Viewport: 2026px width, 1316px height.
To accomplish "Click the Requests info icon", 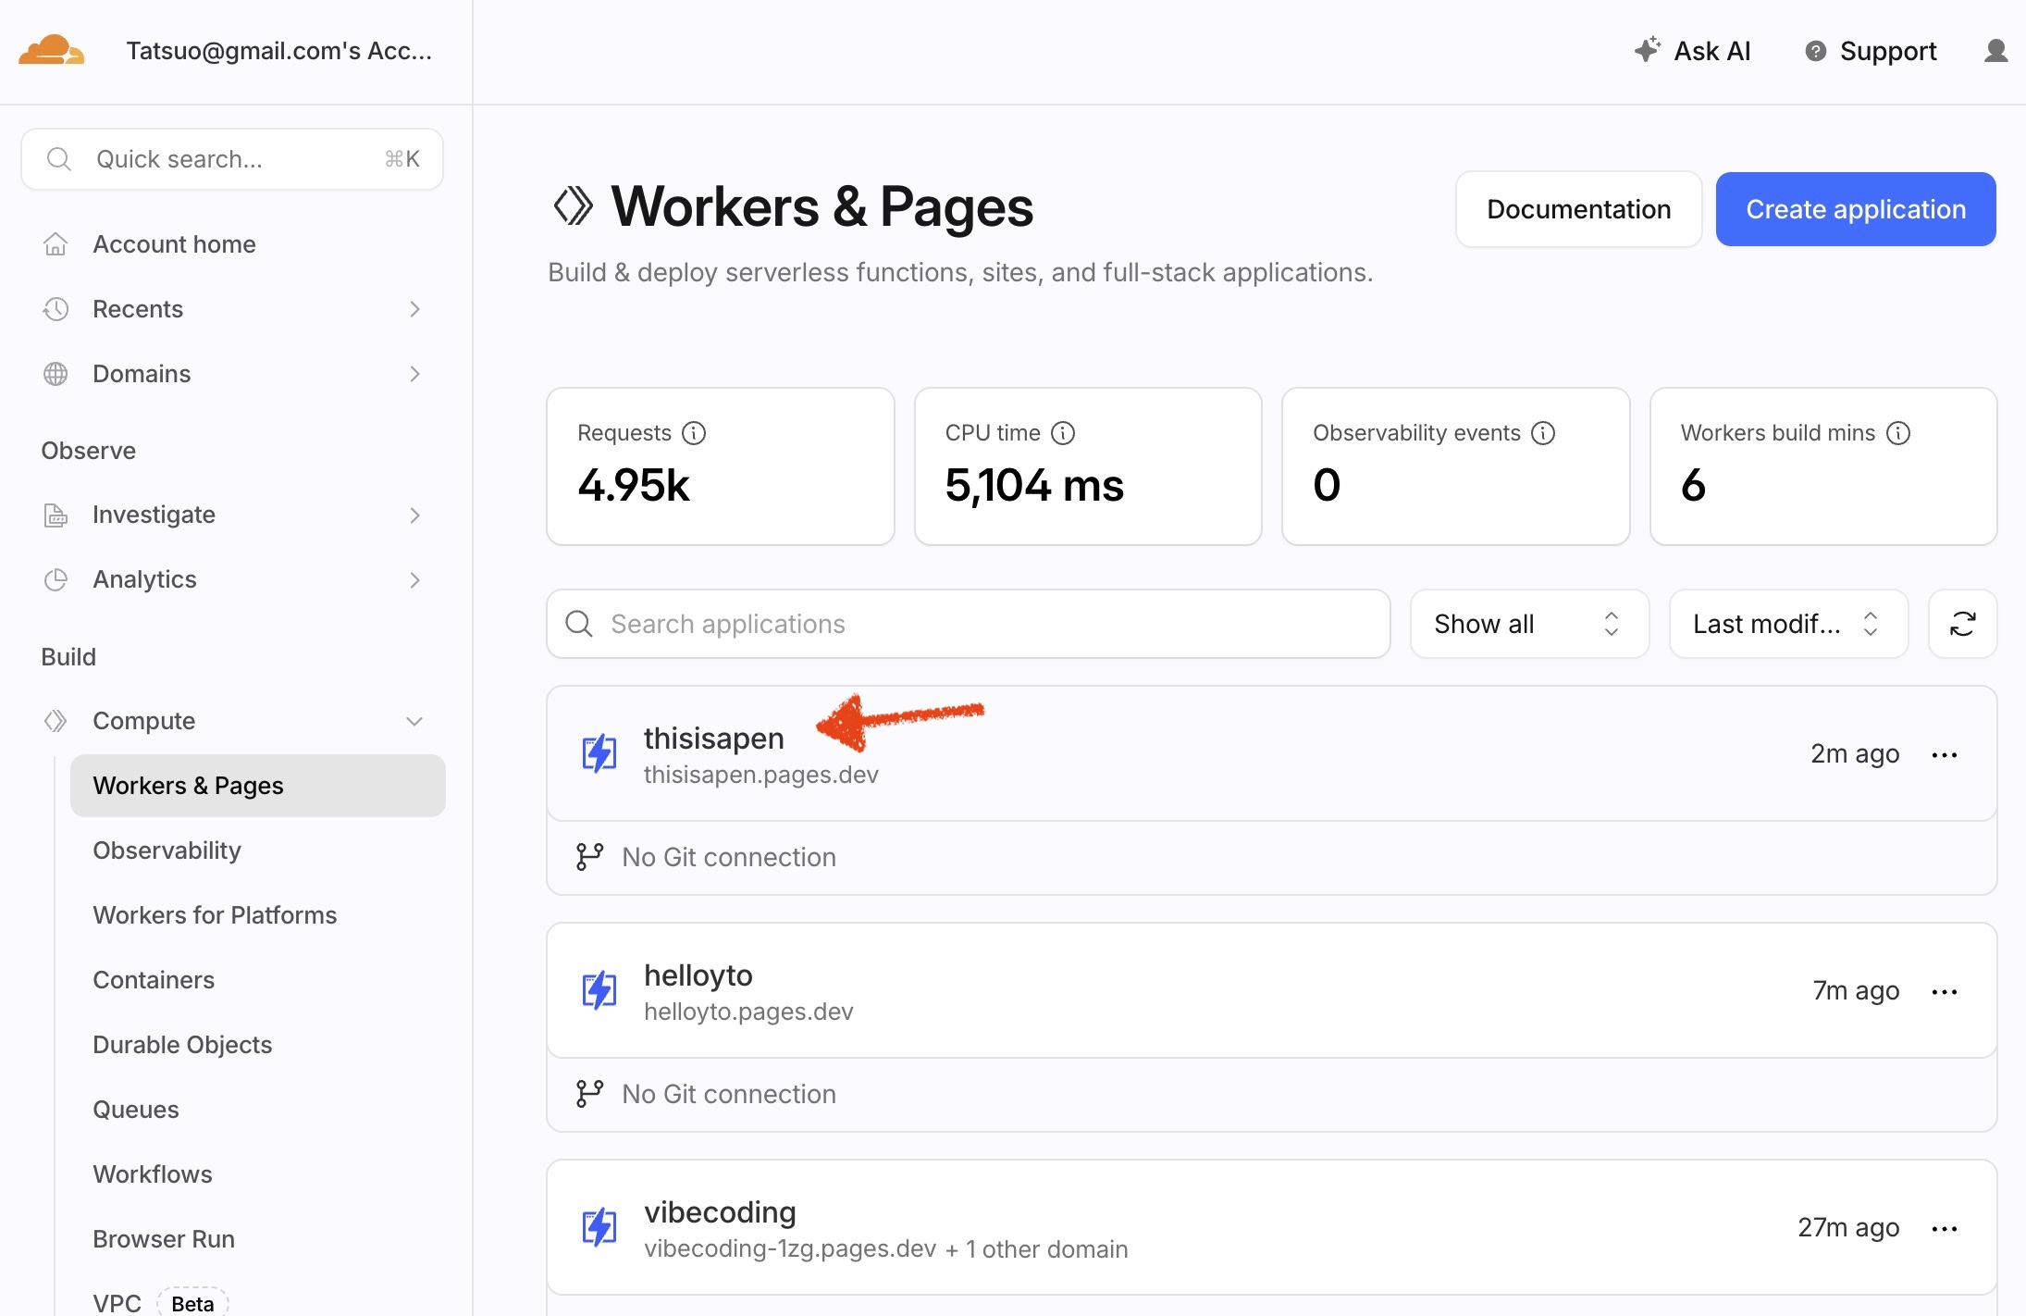I will (694, 433).
